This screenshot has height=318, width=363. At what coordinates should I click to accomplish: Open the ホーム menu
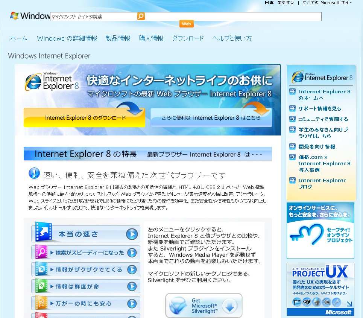(19, 38)
